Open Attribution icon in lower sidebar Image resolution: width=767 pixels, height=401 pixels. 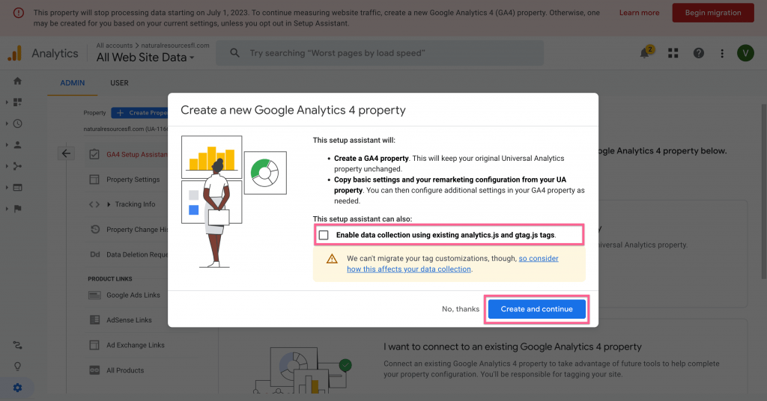(18, 346)
